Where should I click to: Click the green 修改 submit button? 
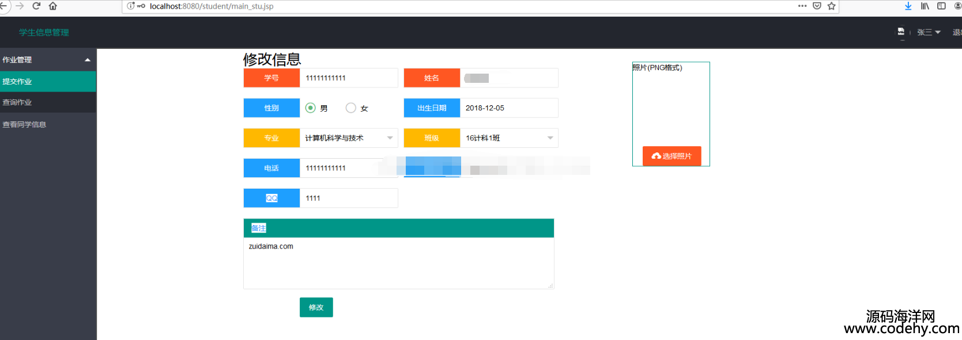[316, 307]
